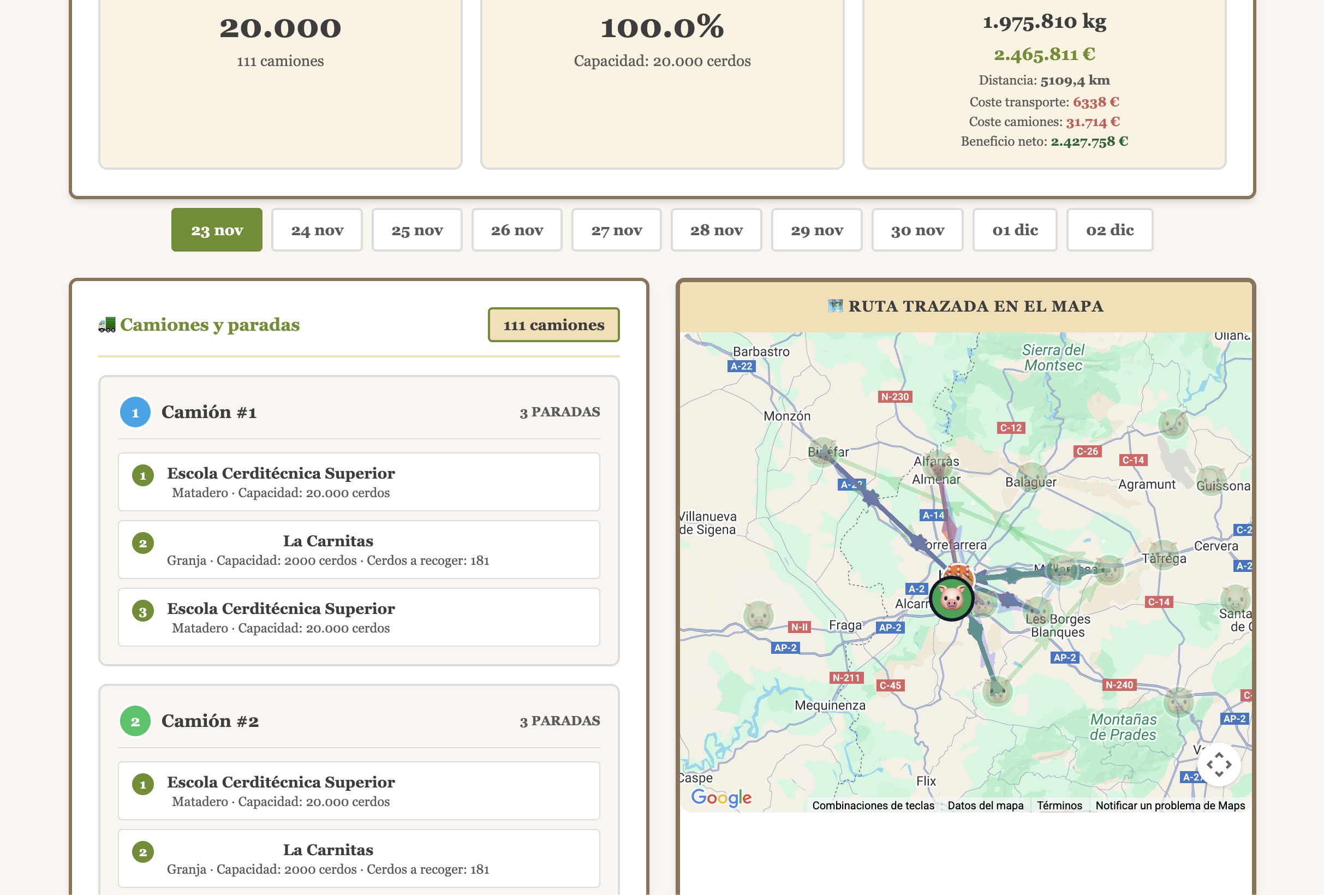
Task: Click the farm marker south of Lleida
Action: point(997,691)
